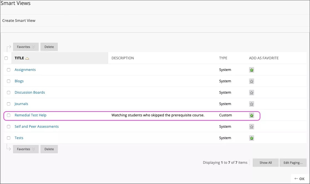Open Edit Paging options

(x=293, y=163)
